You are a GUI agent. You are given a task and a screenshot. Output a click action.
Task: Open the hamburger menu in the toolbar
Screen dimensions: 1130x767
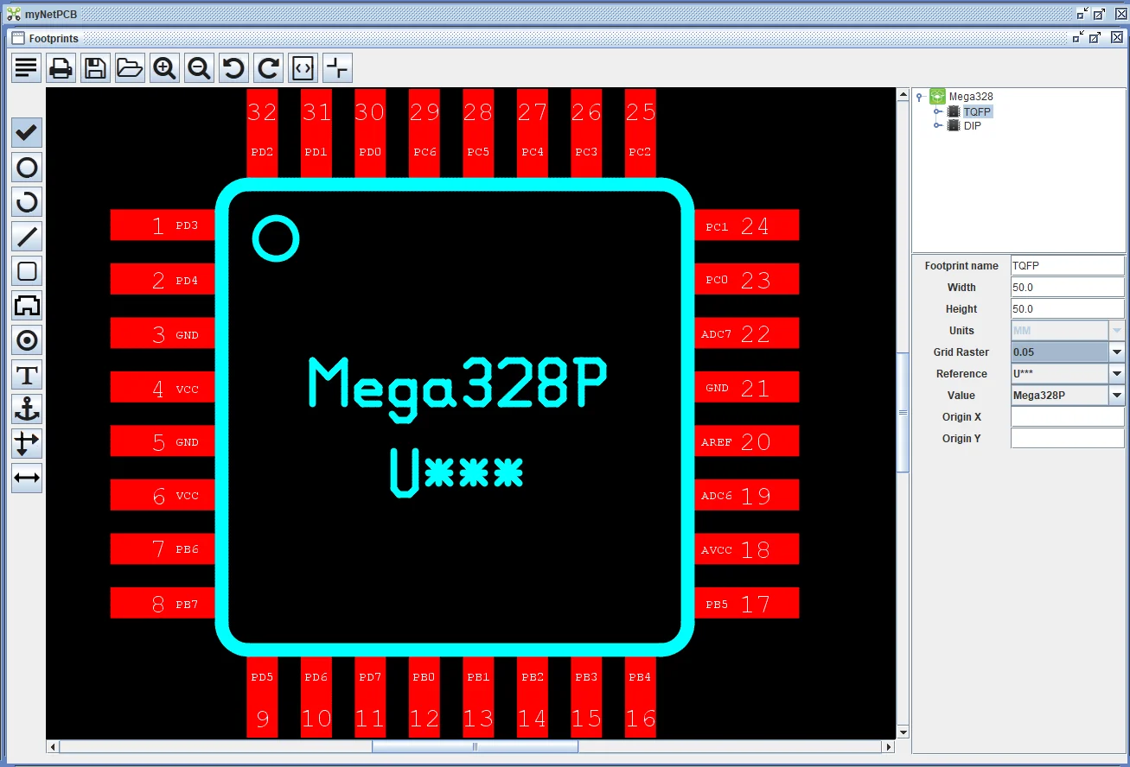point(26,67)
